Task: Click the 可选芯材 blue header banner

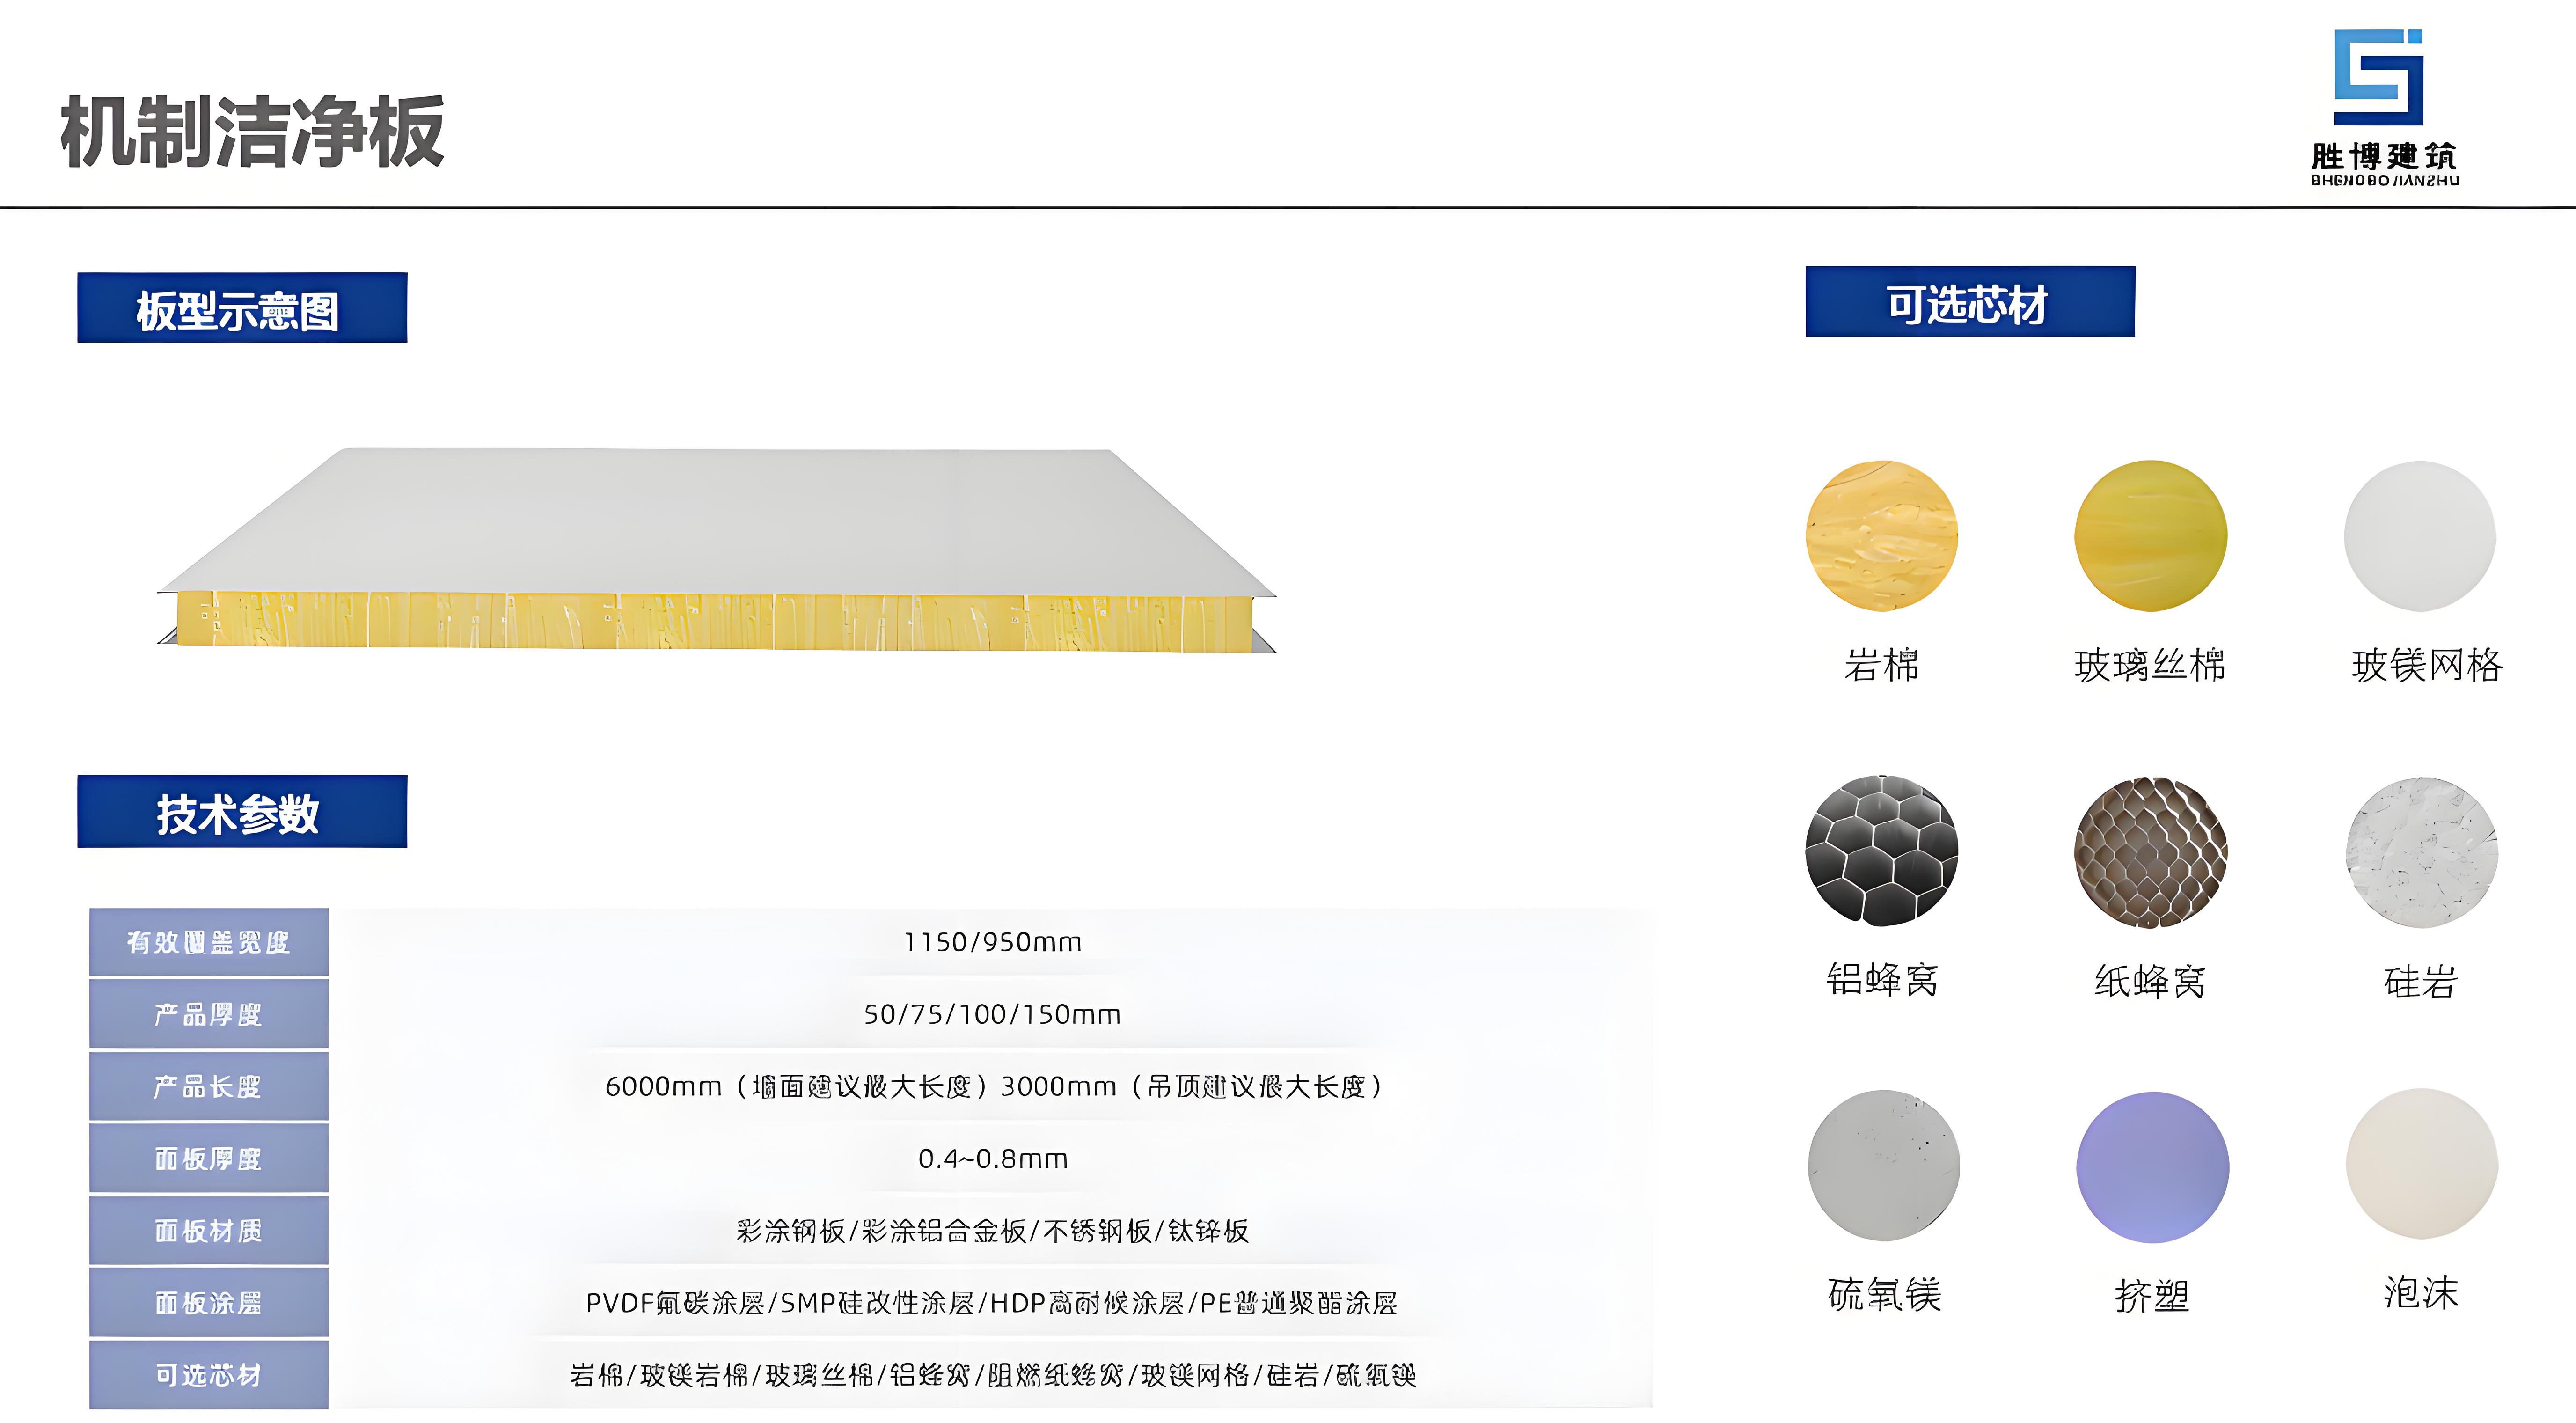Action: 1970,302
